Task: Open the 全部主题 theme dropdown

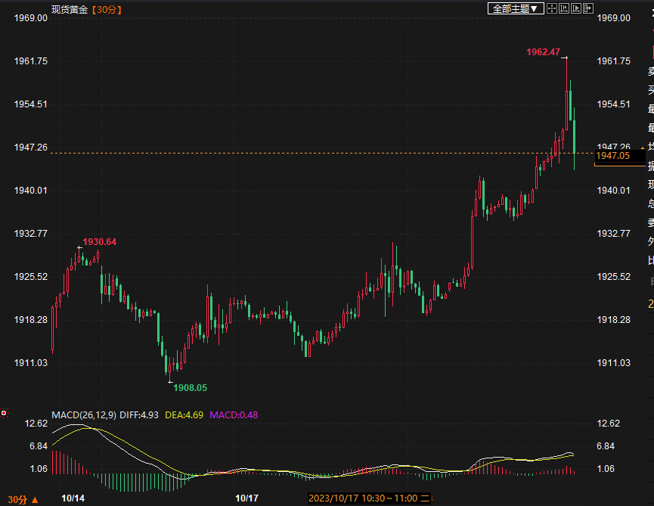Action: point(516,9)
